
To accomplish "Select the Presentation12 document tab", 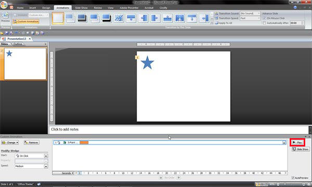I will 17,39.
